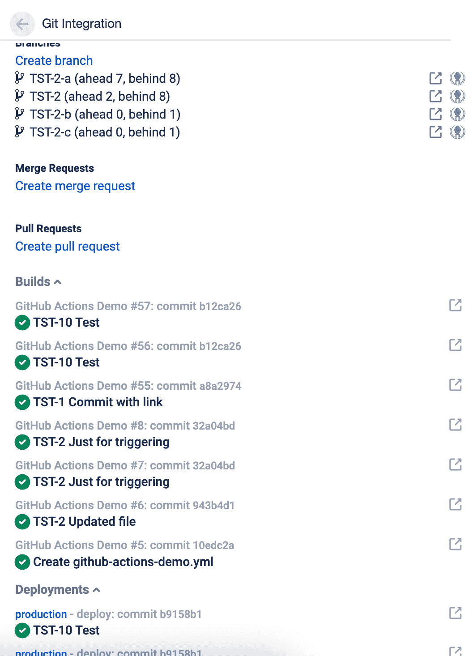The image size is (469, 656).
Task: Open TST-2-a branch in external link
Action: pyautogui.click(x=435, y=78)
